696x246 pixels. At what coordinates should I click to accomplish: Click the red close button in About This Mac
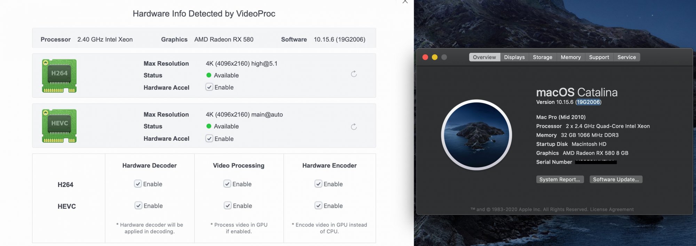425,57
